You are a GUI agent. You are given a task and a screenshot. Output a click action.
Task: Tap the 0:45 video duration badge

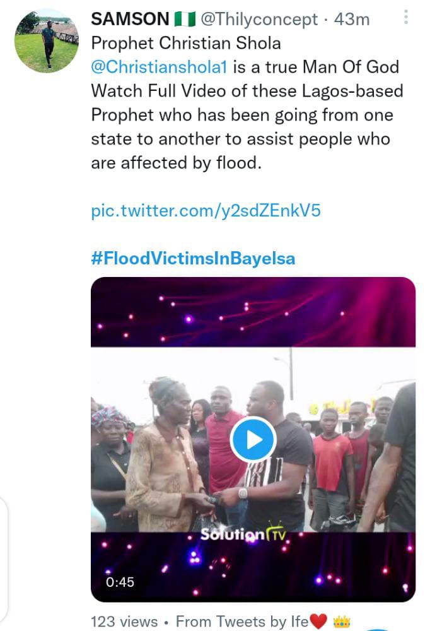click(120, 582)
